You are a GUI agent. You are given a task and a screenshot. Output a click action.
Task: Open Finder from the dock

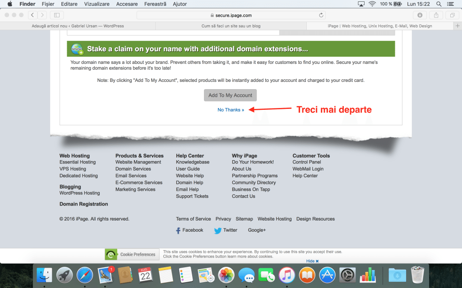[x=45, y=275]
